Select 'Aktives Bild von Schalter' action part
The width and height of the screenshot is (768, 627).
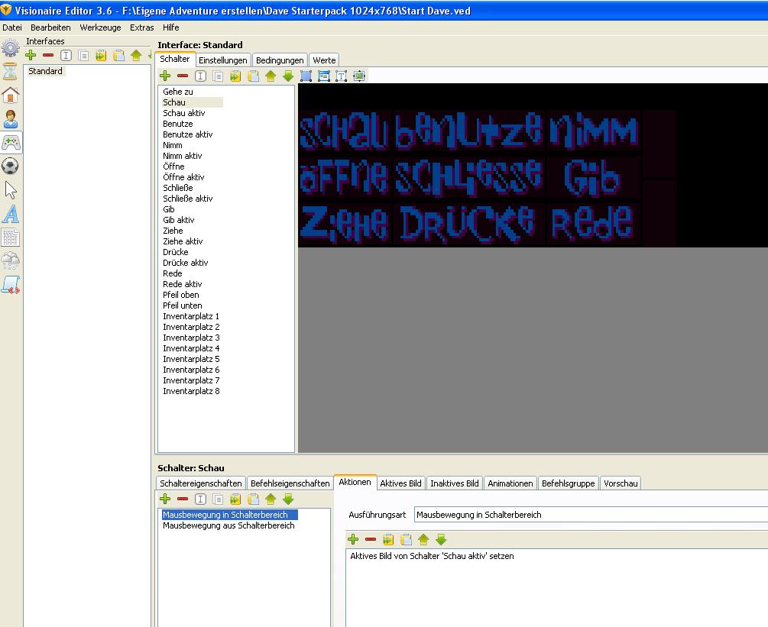[432, 556]
